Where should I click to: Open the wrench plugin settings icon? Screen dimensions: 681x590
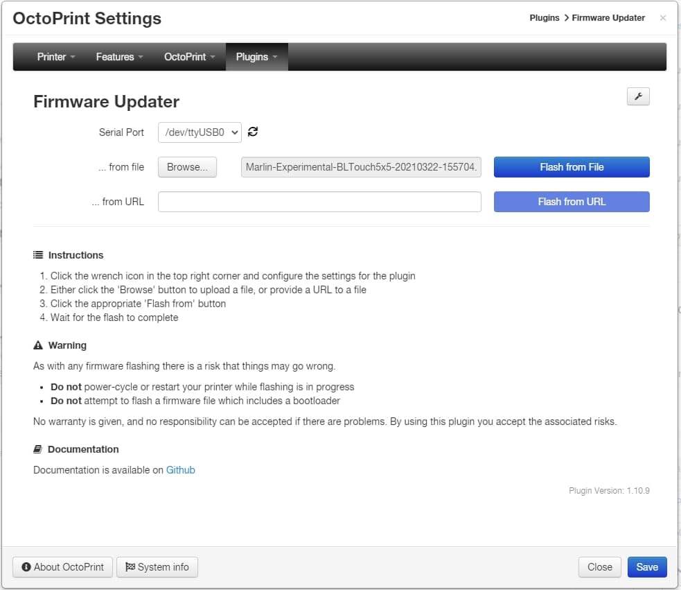(638, 96)
